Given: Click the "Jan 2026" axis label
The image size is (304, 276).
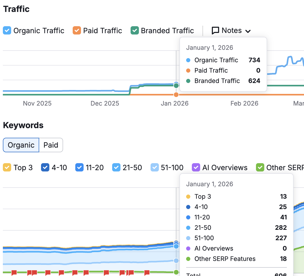Looking at the screenshot, I should [174, 103].
